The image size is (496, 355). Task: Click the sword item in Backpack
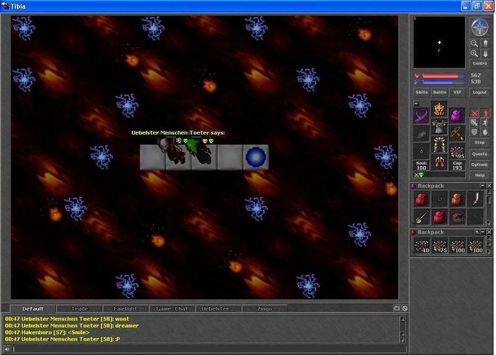475,199
